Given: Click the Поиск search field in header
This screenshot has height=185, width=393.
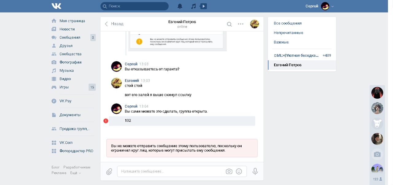Looking at the screenshot, I should pos(137,6).
